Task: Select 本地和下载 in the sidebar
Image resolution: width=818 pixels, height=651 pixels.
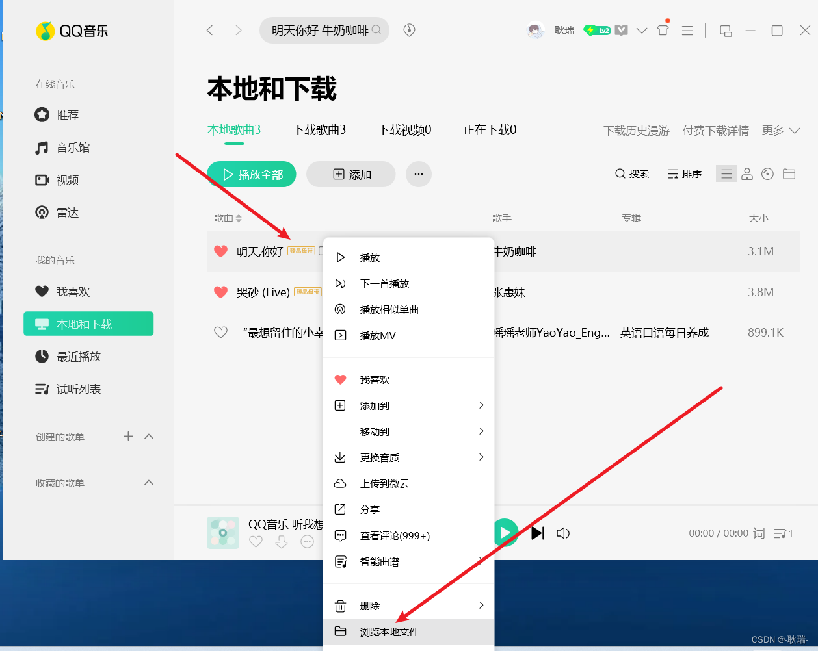Action: pyautogui.click(x=88, y=324)
